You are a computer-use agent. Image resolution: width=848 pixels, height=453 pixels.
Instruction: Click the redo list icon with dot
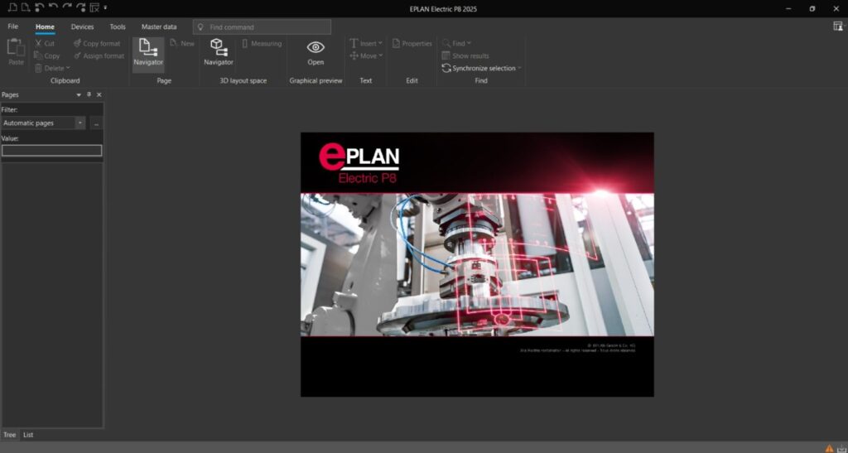pyautogui.click(x=81, y=7)
